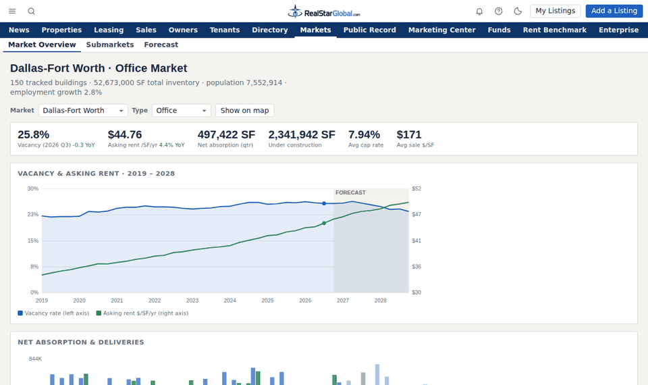Click the 7.94% avg cap rate value

coord(364,134)
